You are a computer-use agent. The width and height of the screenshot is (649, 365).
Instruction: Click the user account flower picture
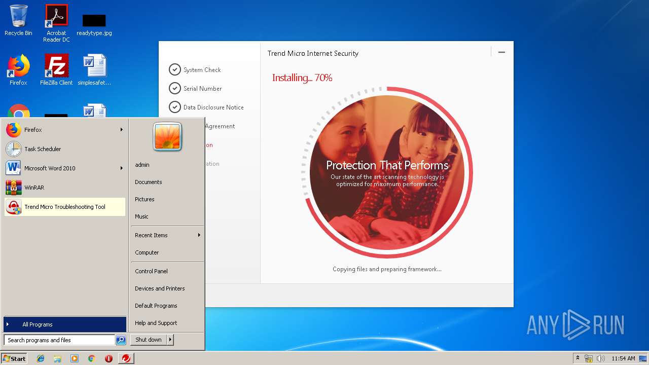coord(167,136)
